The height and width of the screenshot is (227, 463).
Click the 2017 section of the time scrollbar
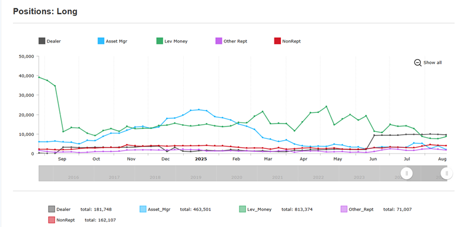tap(114, 173)
